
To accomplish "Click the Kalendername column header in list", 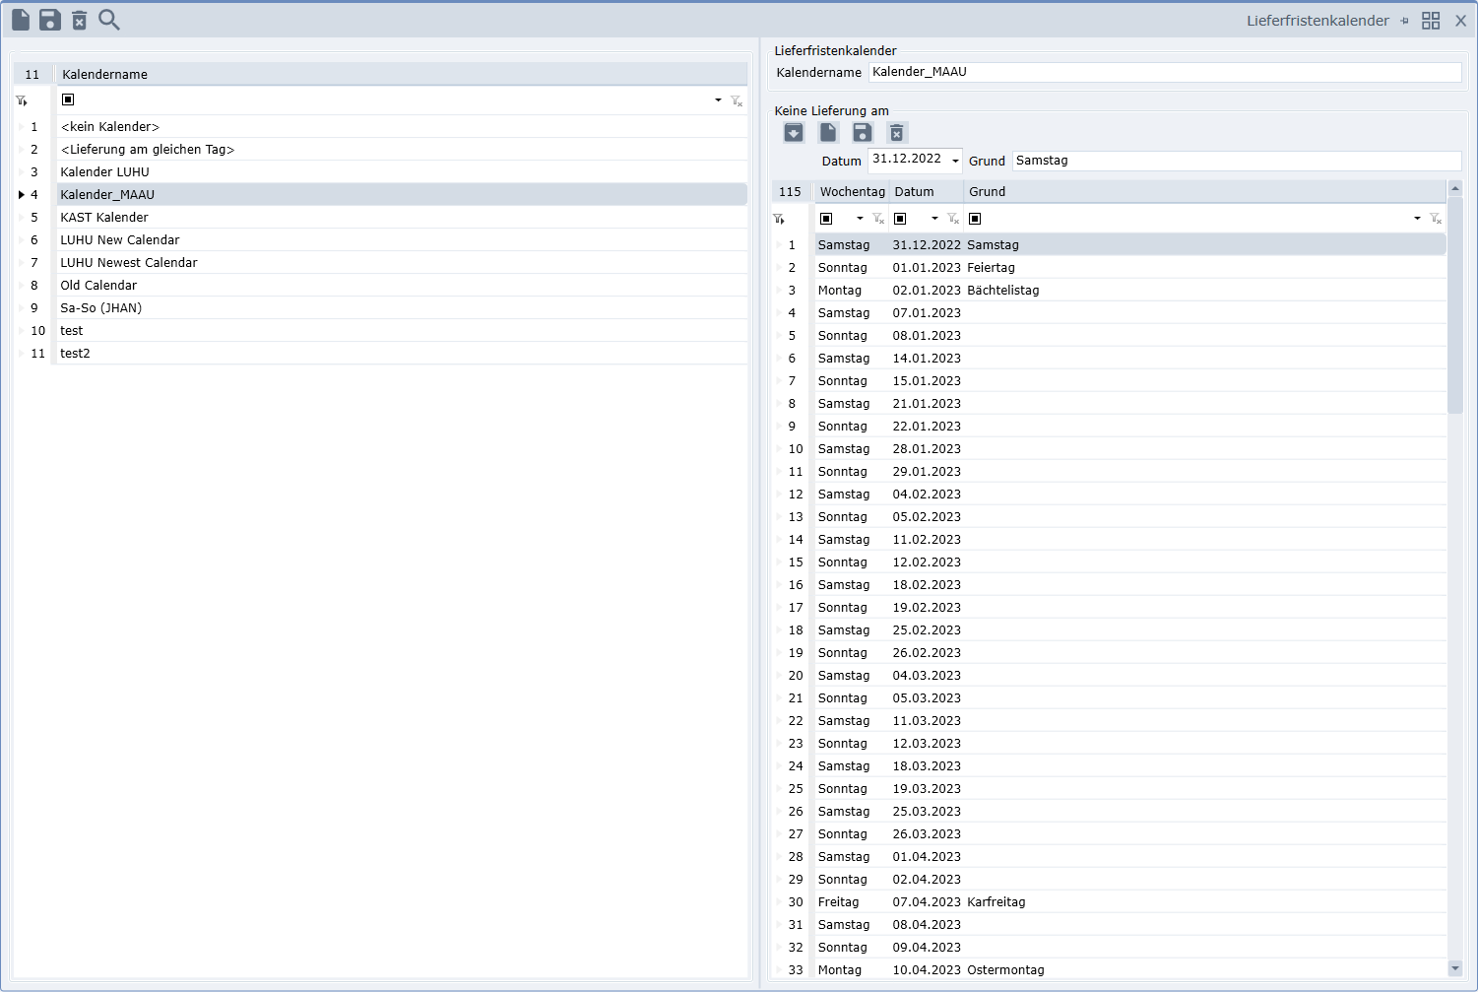I will [x=104, y=75].
